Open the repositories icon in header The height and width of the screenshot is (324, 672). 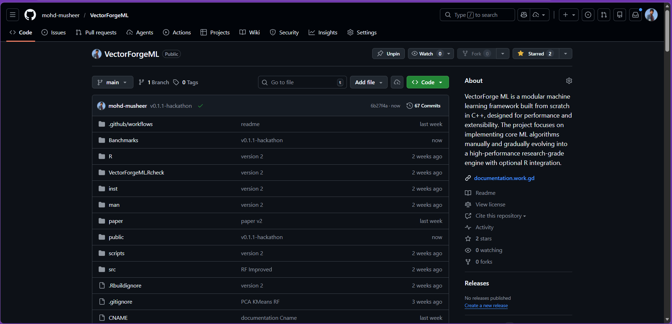coord(620,15)
